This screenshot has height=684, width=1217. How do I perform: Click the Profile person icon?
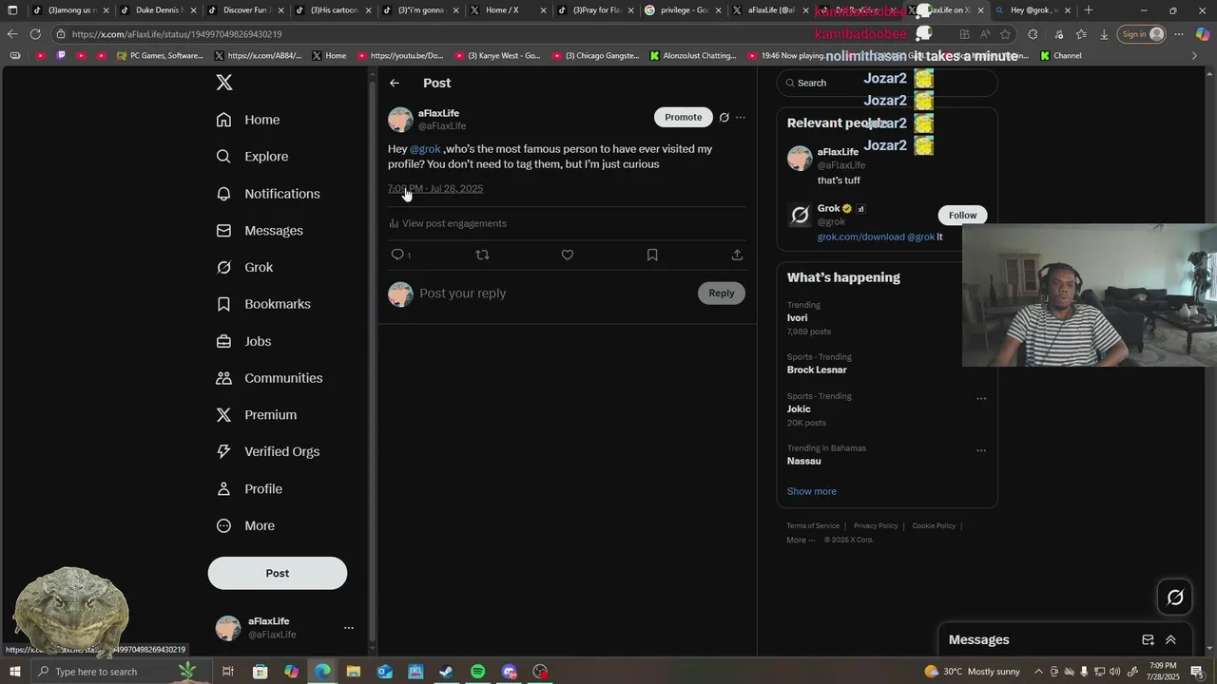[x=223, y=489]
